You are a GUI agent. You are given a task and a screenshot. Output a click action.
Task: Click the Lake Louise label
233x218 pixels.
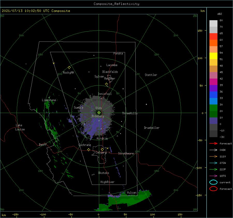pyautogui.click(x=20, y=127)
